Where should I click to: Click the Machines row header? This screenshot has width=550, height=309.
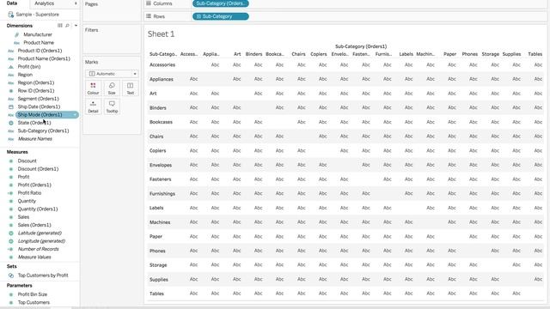point(160,222)
